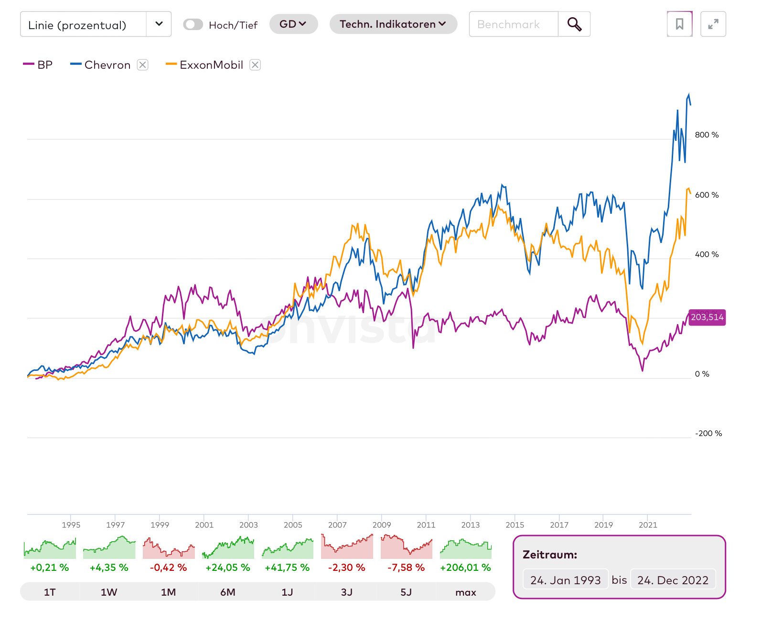Screen dimensions: 761x620
Task: Remove Chevron from the comparison
Action: point(142,65)
